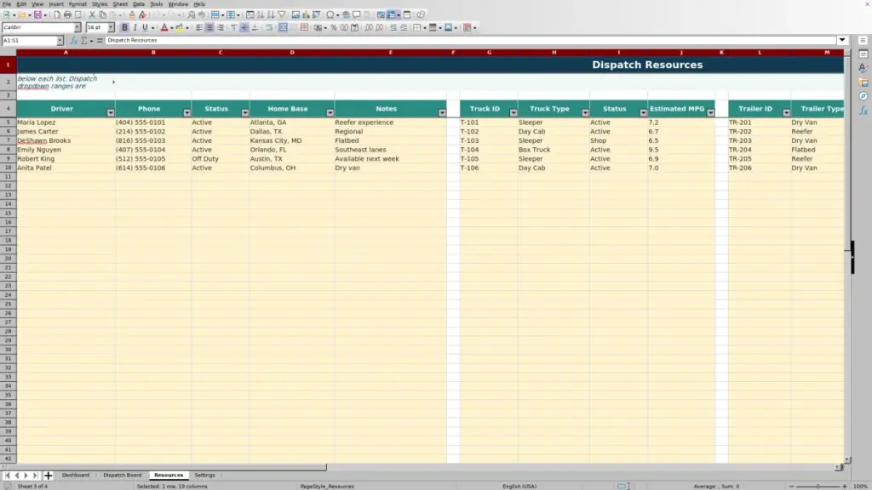Click the Sort Ascending icon
Screen dimensions: 872x490
(x=261, y=14)
